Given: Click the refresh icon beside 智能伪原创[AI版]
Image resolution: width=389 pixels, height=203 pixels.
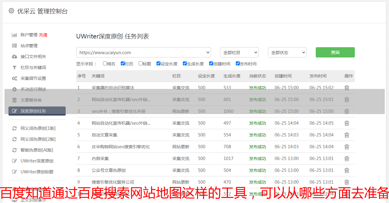Looking at the screenshot, I should point(14,150).
